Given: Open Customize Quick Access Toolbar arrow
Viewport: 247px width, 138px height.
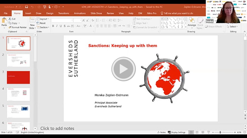Looking at the screenshot, I should (63, 7).
